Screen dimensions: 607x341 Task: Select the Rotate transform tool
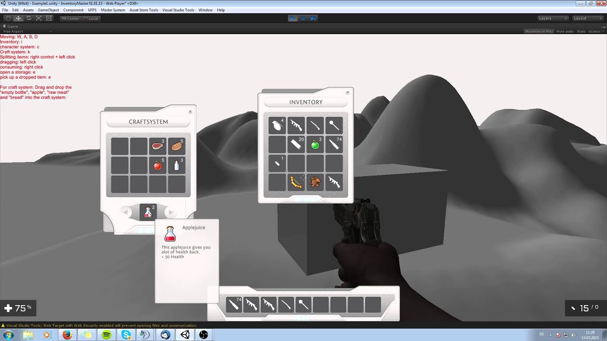28,18
